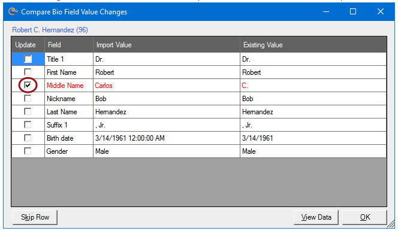Select the 'Gender' field cell

(x=69, y=151)
